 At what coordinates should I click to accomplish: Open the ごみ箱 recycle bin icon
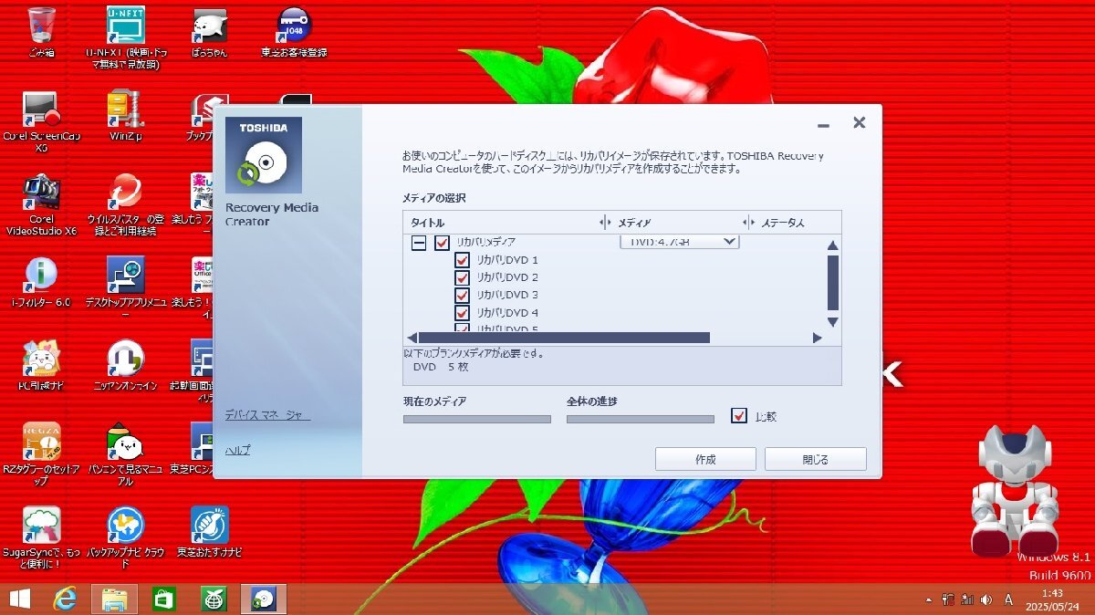tap(41, 32)
